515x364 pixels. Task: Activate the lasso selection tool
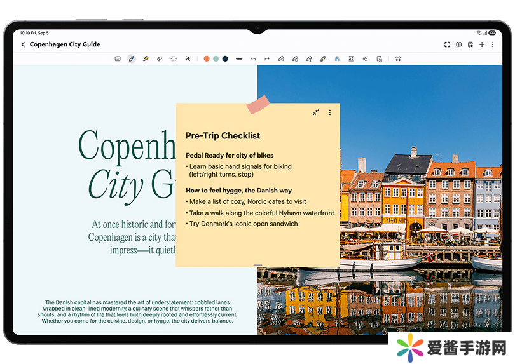coord(174,58)
